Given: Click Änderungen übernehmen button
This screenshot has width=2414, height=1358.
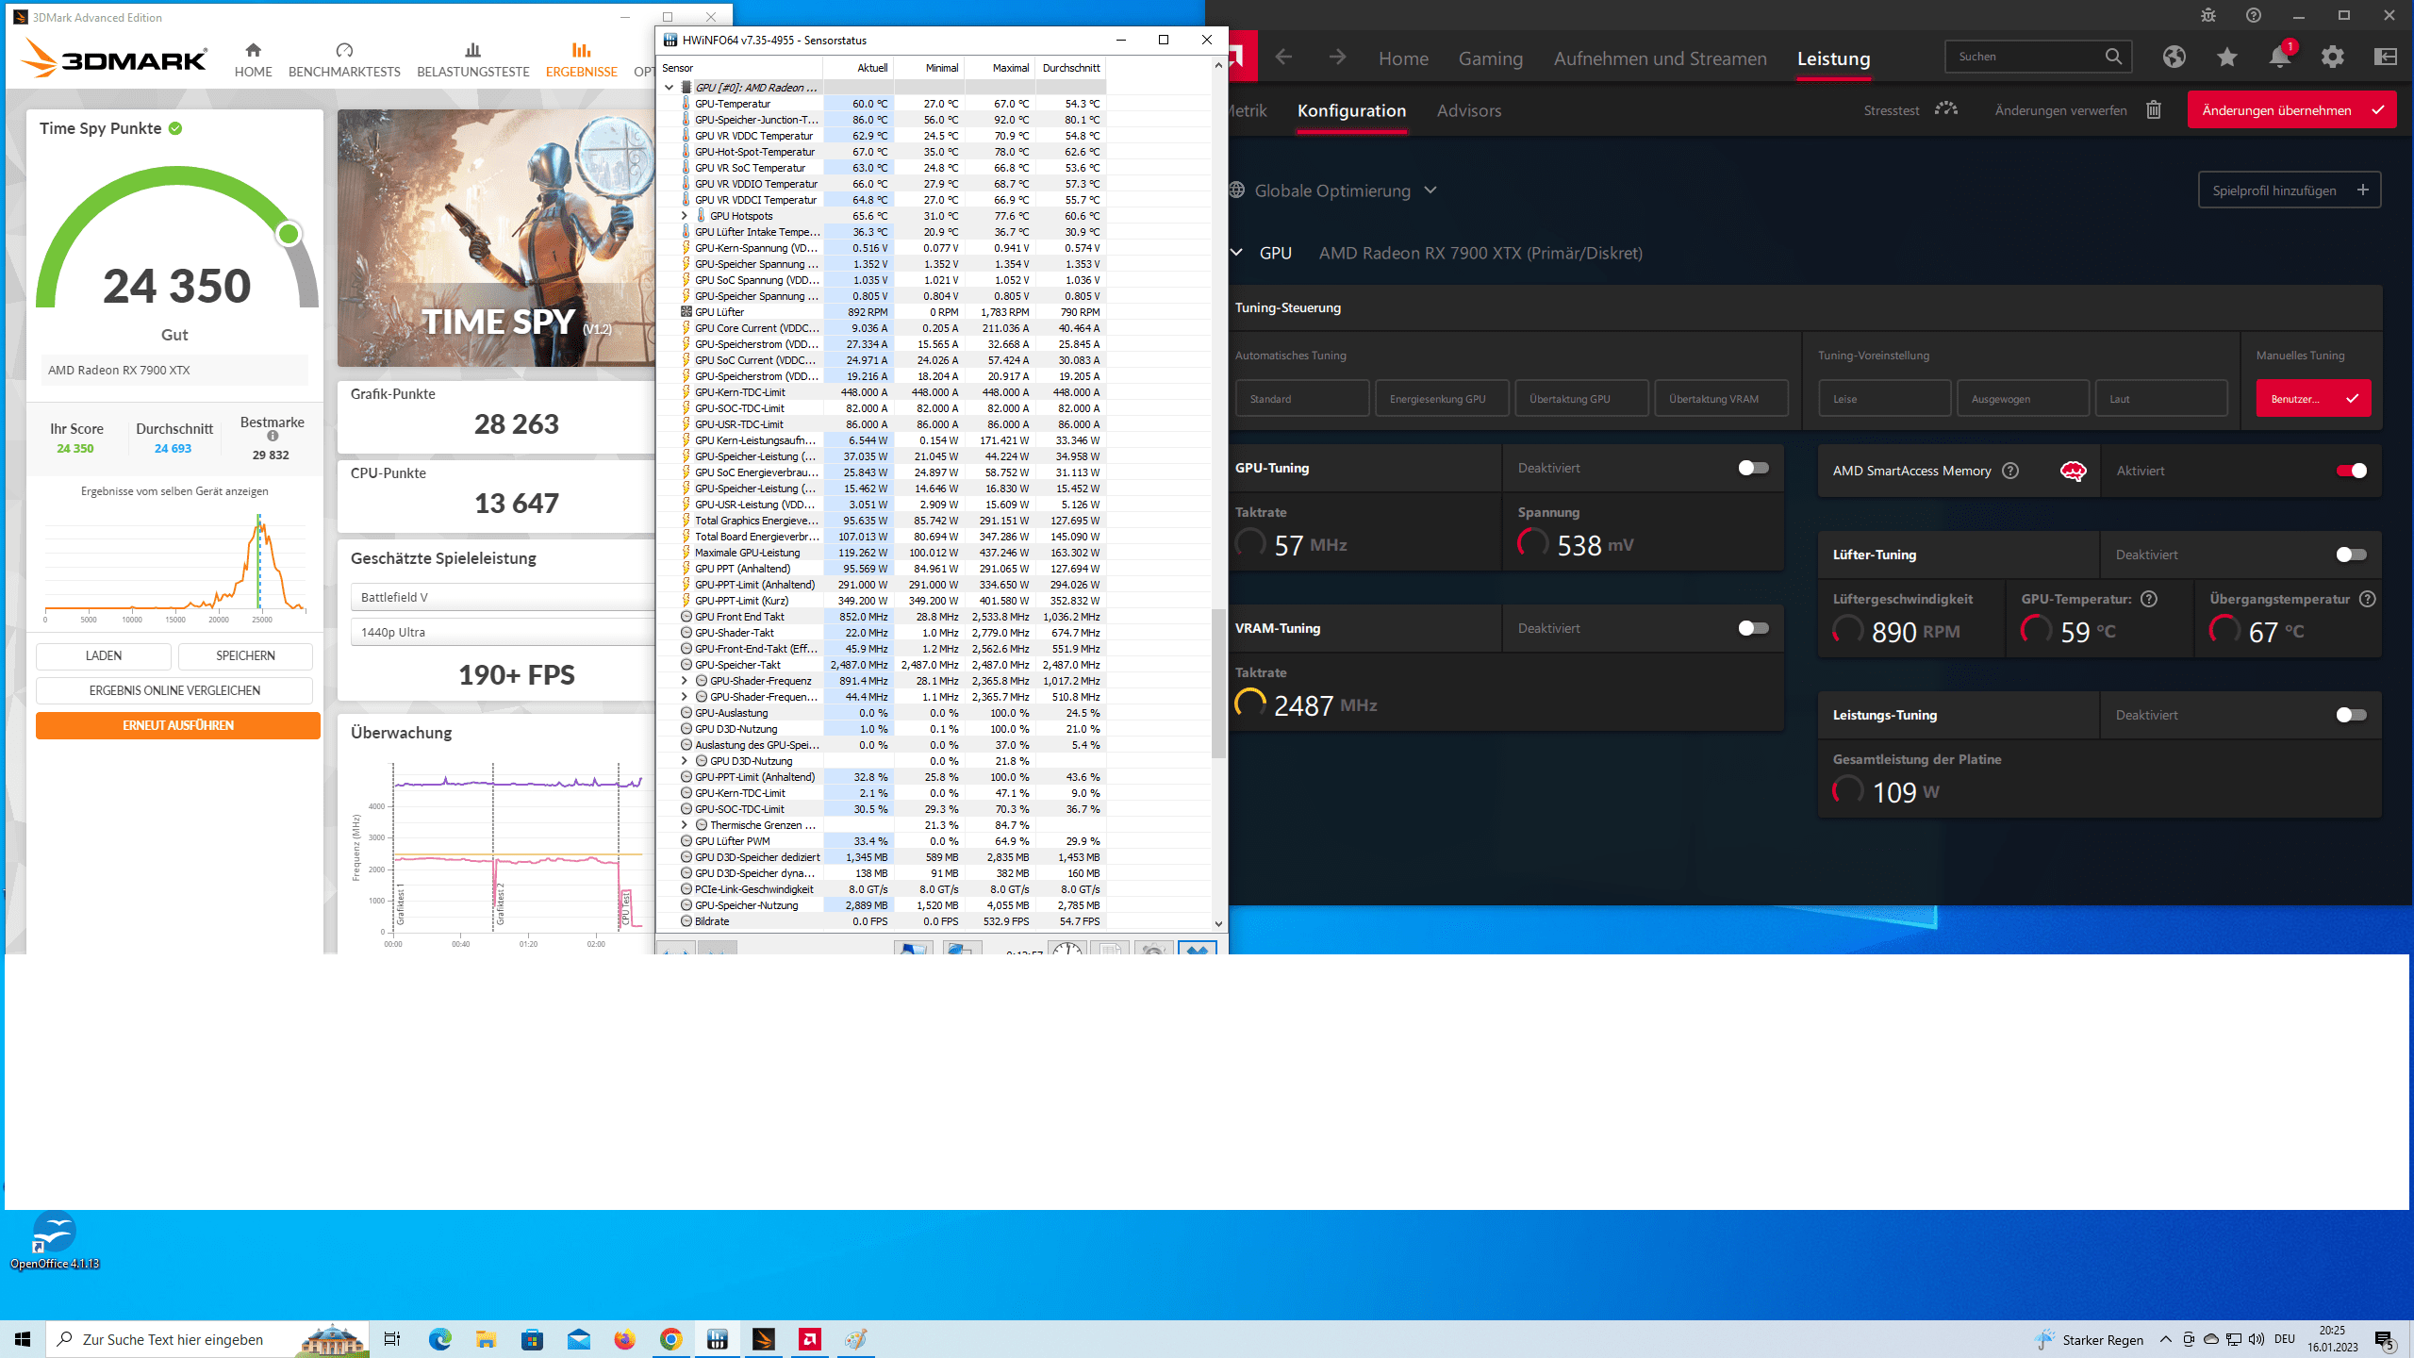Looking at the screenshot, I should [x=2291, y=110].
